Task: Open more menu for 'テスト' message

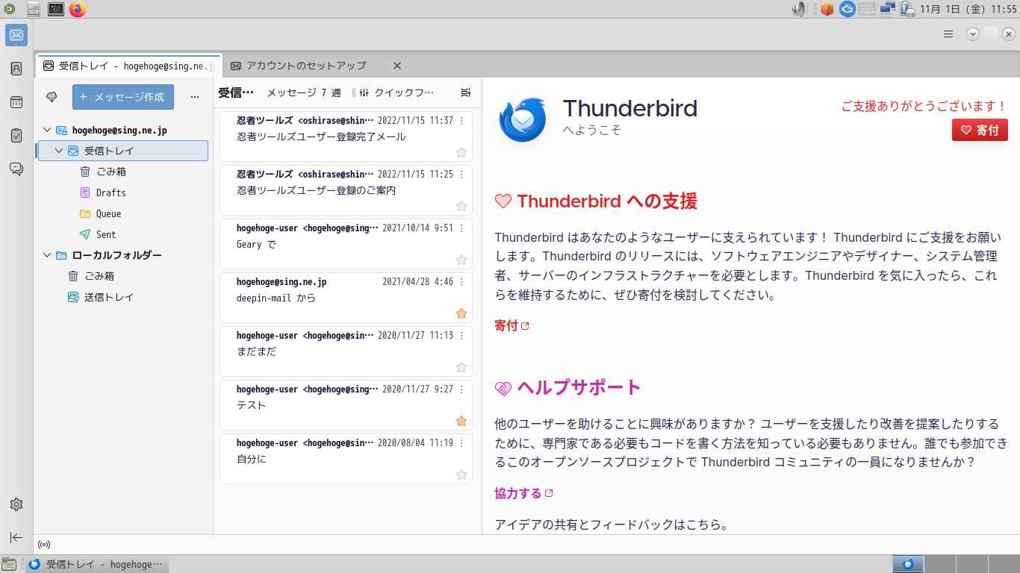Action: (x=461, y=389)
